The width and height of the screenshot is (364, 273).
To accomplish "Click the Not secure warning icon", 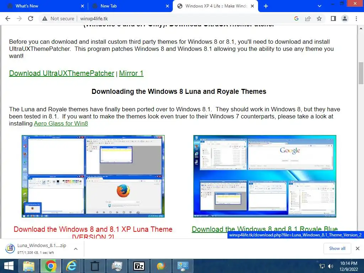I will click(x=45, y=18).
